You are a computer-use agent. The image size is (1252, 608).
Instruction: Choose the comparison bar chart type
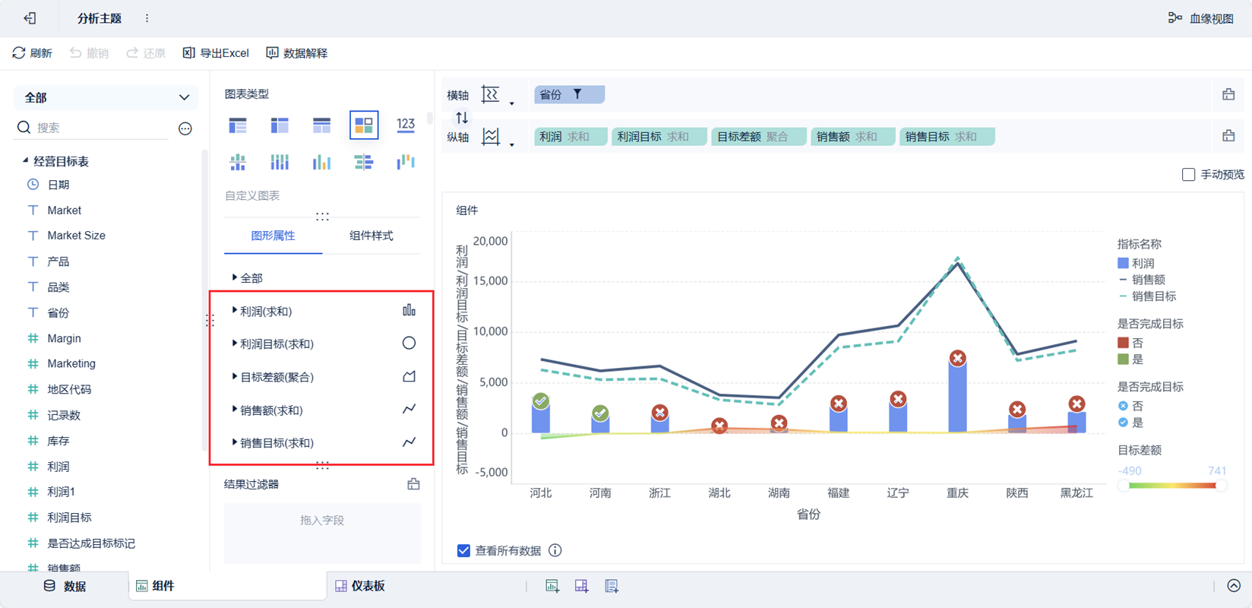point(364,162)
